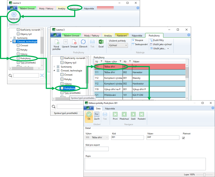The width and height of the screenshot is (215, 177).
Task: Confirm with the green Ok icon
Action: (89, 114)
